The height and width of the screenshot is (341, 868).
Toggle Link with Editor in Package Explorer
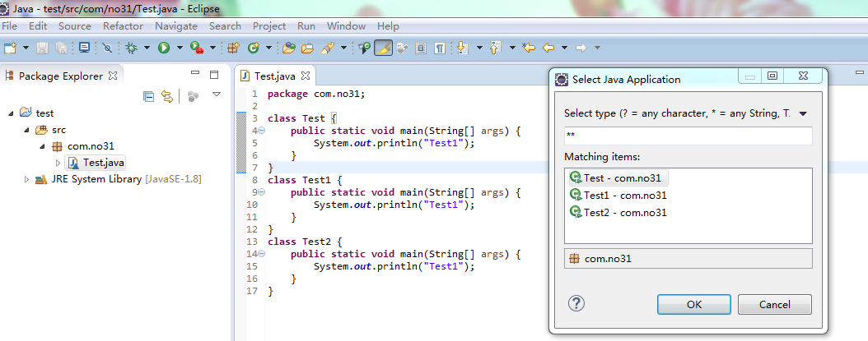167,96
